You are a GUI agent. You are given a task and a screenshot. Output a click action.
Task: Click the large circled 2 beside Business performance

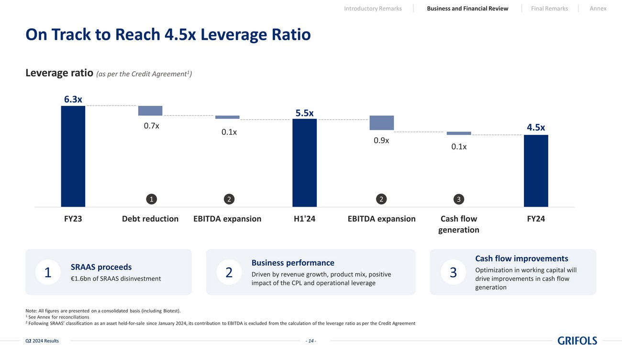tap(229, 272)
